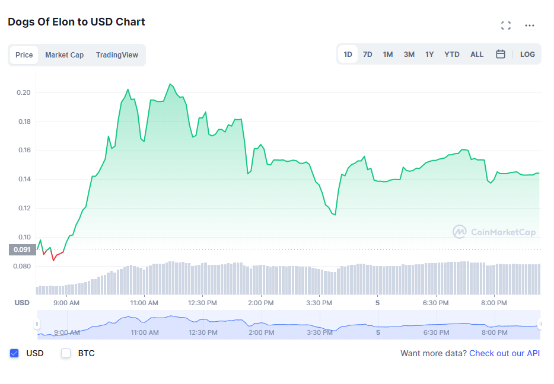Open fullscreen chart view icon

505,25
